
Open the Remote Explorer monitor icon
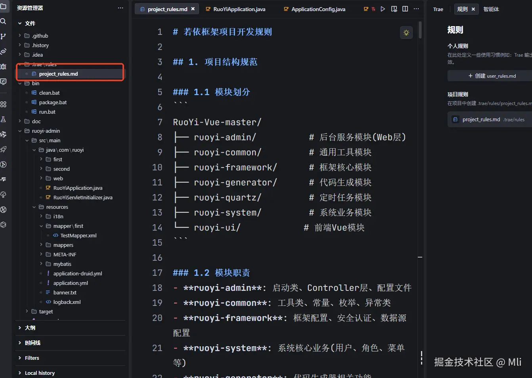(x=3, y=82)
